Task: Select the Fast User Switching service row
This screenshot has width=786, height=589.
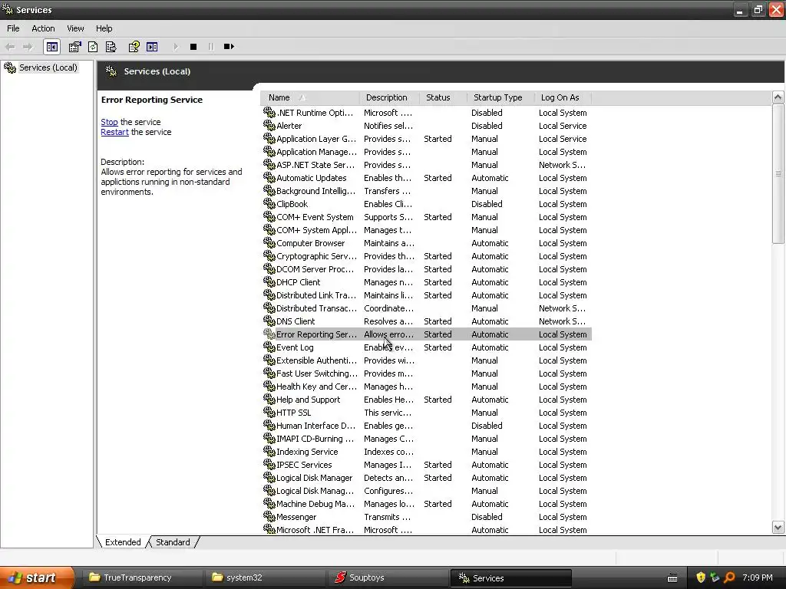Action: coord(427,373)
